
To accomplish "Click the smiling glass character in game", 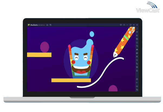I will pos(81,60).
